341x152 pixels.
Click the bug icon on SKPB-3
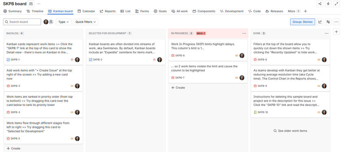[x=8, y=86]
